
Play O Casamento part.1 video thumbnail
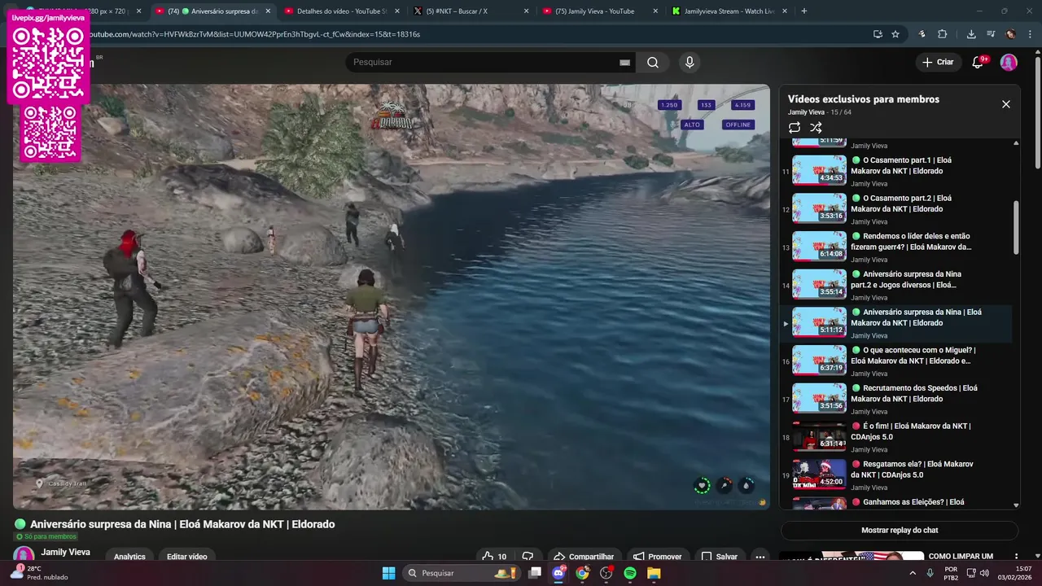tap(819, 171)
